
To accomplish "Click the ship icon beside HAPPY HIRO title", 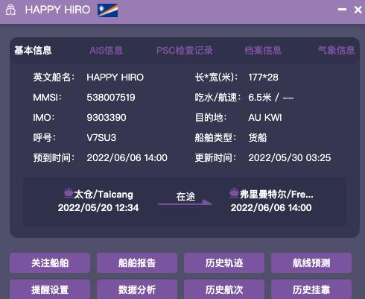I will (10, 10).
